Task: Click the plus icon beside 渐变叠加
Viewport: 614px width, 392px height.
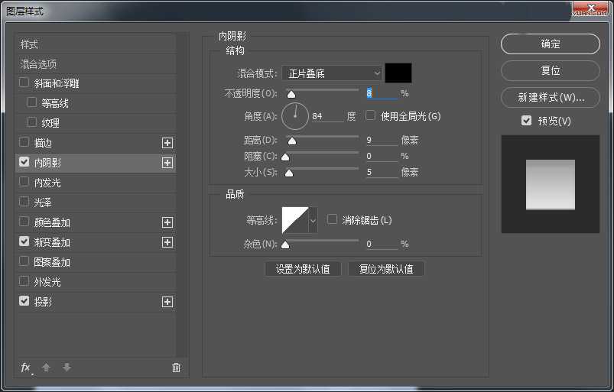Action: (167, 242)
